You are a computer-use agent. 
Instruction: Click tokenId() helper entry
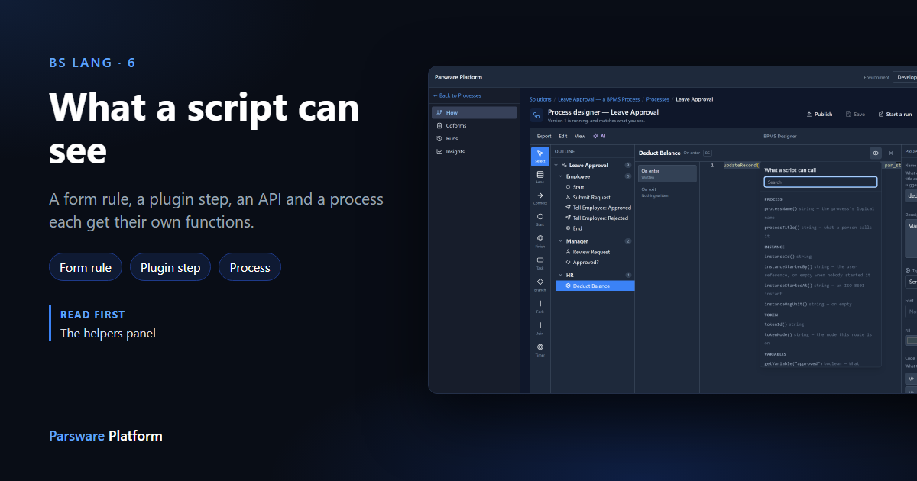click(x=784, y=324)
